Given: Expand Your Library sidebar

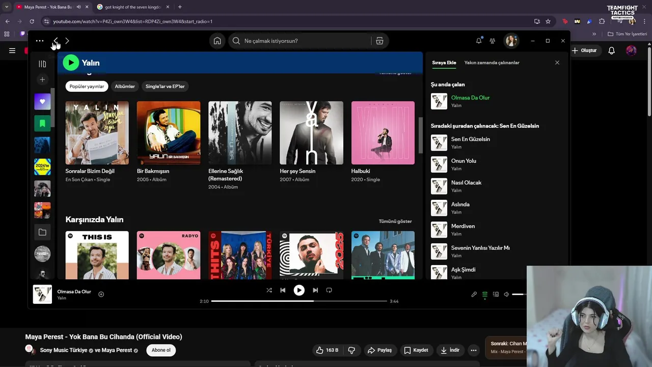Looking at the screenshot, I should coord(42,64).
